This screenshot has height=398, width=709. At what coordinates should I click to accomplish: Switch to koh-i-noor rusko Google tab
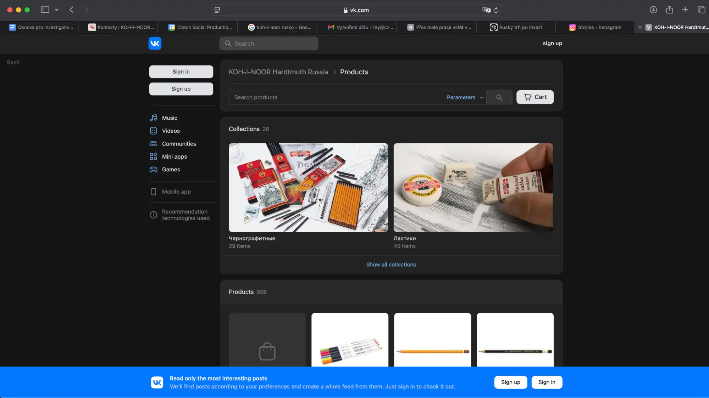(280, 27)
